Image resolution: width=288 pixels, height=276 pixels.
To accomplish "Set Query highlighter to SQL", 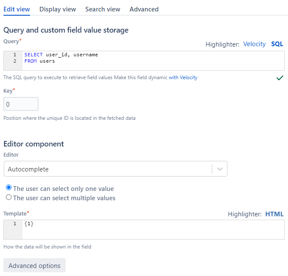I will click(277, 44).
